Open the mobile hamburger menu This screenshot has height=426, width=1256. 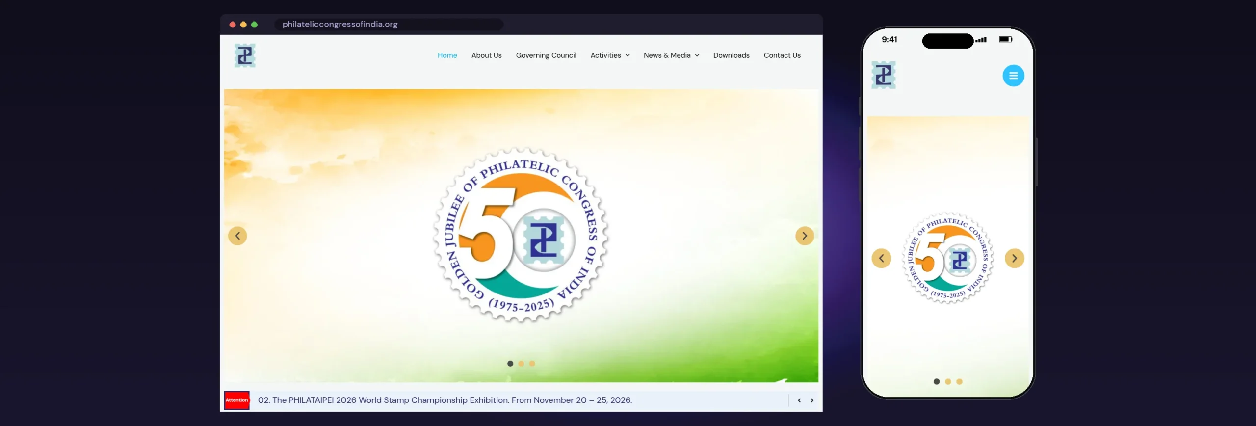click(x=1013, y=76)
